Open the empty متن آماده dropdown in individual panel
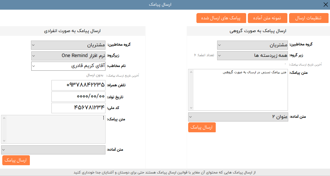Screen dimensions: 330x176 coord(53,150)
